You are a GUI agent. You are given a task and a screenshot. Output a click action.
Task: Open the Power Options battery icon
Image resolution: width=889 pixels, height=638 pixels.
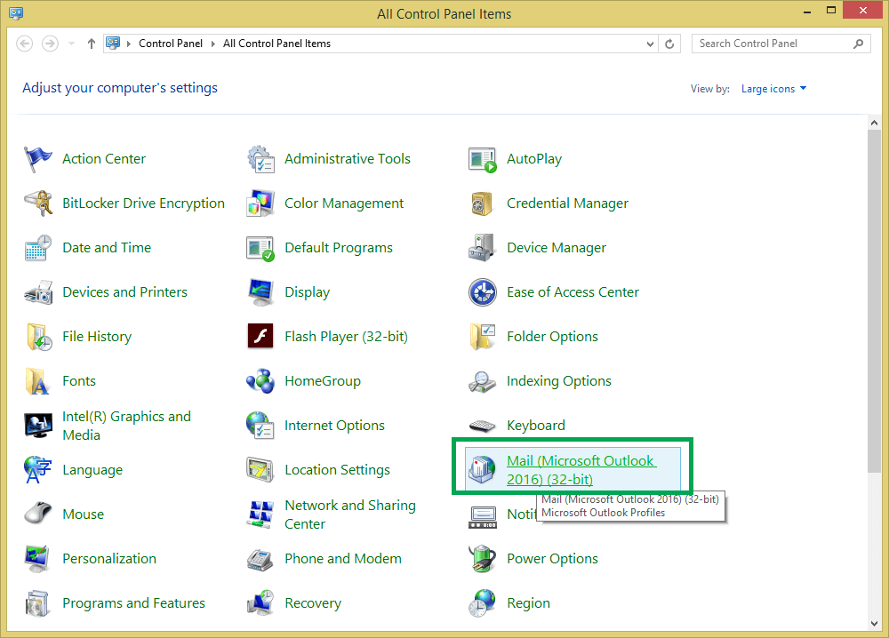tap(483, 559)
